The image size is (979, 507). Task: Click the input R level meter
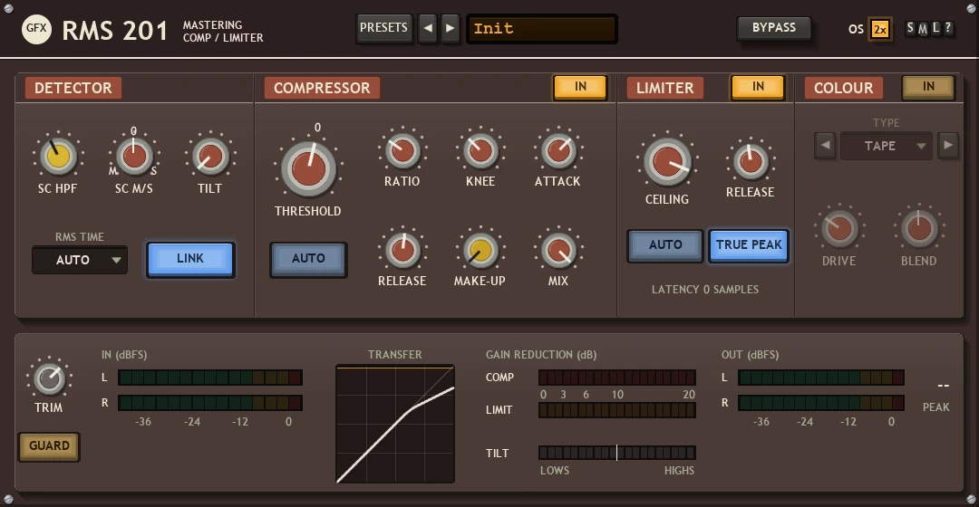click(210, 403)
